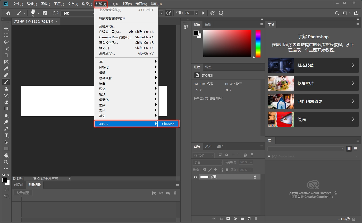The height and width of the screenshot is (223, 362).
Task: Open the layer opacity dropdown
Action: point(251,163)
